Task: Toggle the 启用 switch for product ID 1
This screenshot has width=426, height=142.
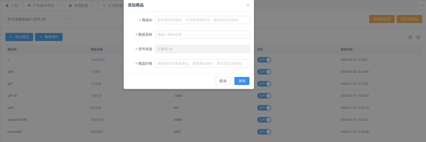Action: [264, 60]
